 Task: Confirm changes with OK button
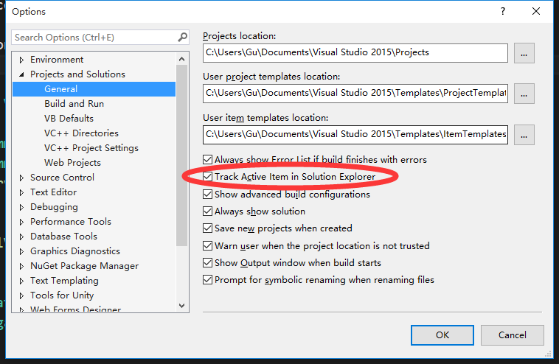442,335
